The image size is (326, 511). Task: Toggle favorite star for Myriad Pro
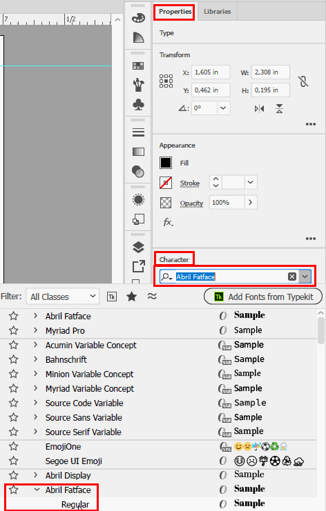[x=13, y=330]
